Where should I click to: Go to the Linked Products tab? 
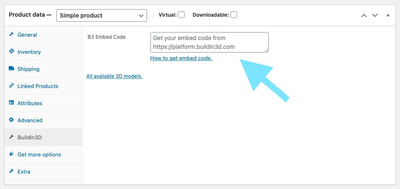(44, 86)
